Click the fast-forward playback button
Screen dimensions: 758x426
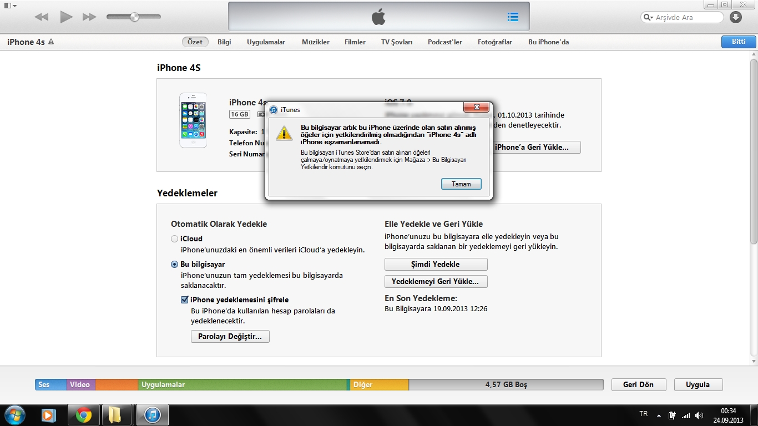(89, 17)
